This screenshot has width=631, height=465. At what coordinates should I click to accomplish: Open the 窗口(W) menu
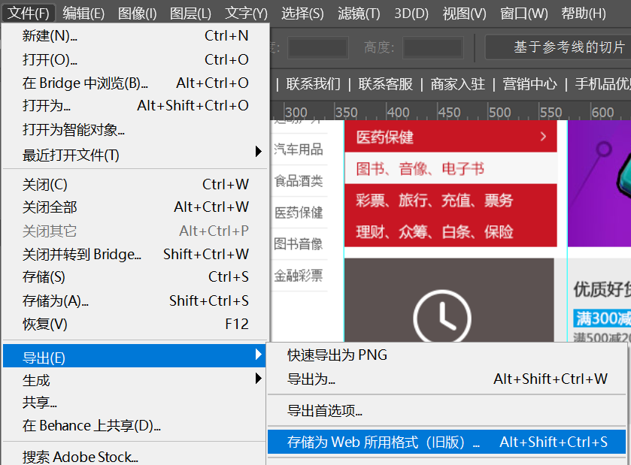[x=523, y=14]
